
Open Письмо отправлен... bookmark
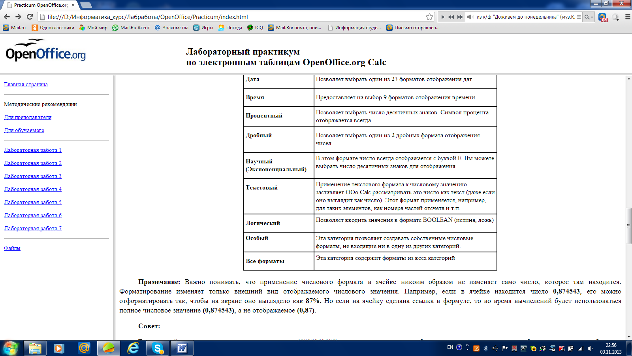coord(413,28)
